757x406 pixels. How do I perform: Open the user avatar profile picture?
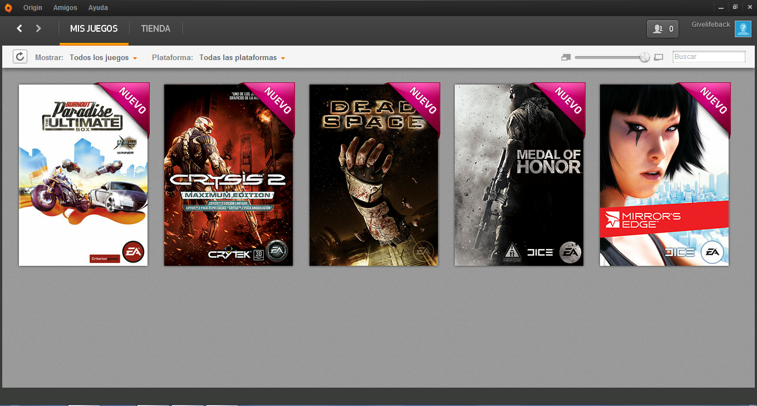tap(743, 28)
